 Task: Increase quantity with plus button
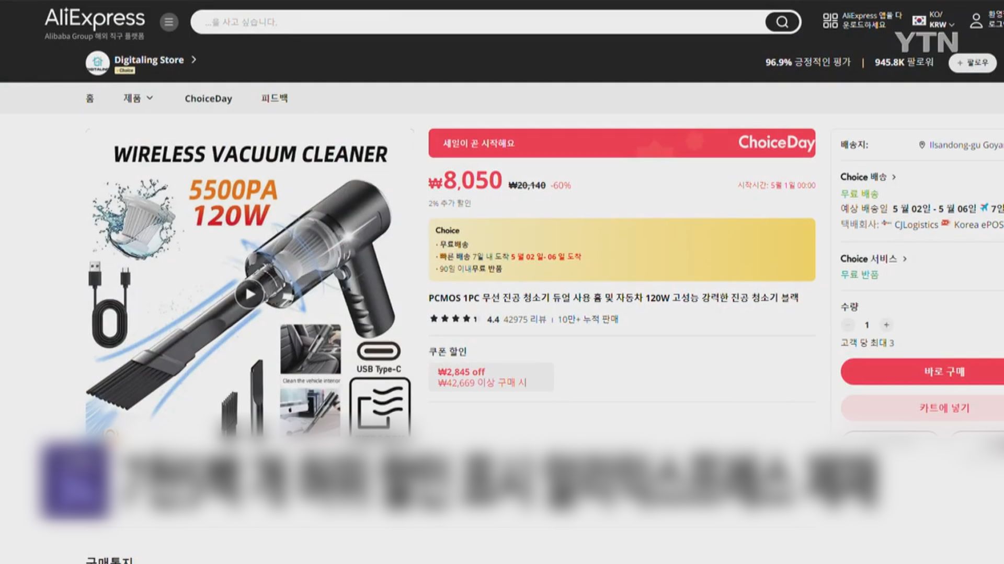click(886, 325)
